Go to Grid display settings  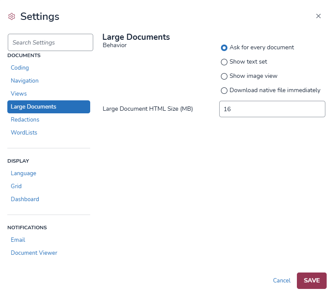[16, 186]
